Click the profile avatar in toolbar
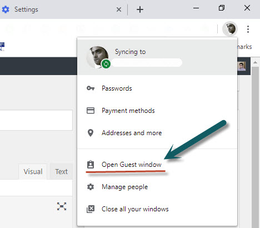The image size is (260, 228). point(230,29)
